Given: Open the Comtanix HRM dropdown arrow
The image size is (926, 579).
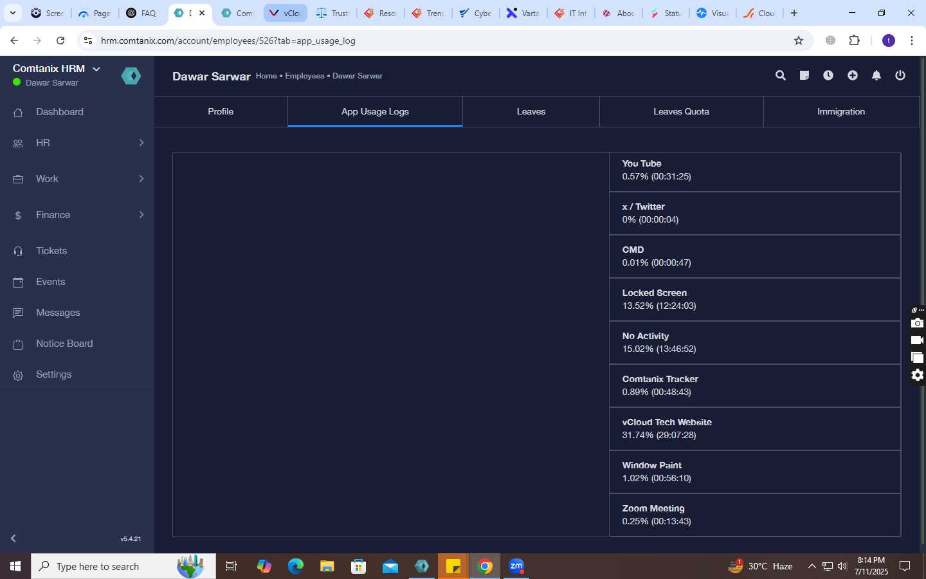Looking at the screenshot, I should tap(96, 69).
